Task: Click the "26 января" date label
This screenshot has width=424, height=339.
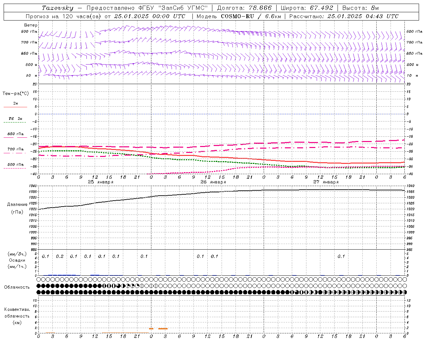Action: [213, 182]
